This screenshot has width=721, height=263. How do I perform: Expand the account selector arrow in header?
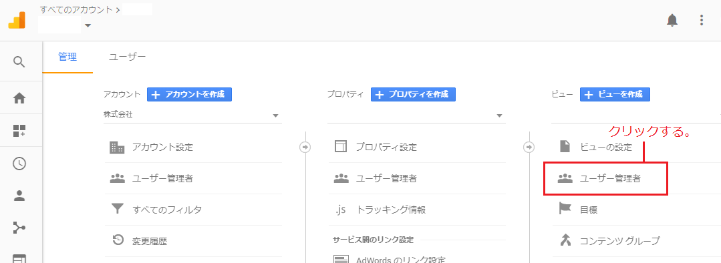pos(88,25)
